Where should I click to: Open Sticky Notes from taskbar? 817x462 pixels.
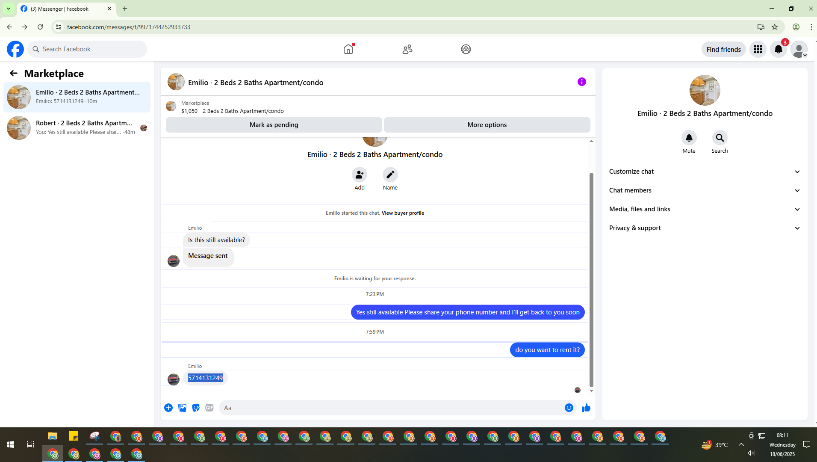(x=74, y=436)
